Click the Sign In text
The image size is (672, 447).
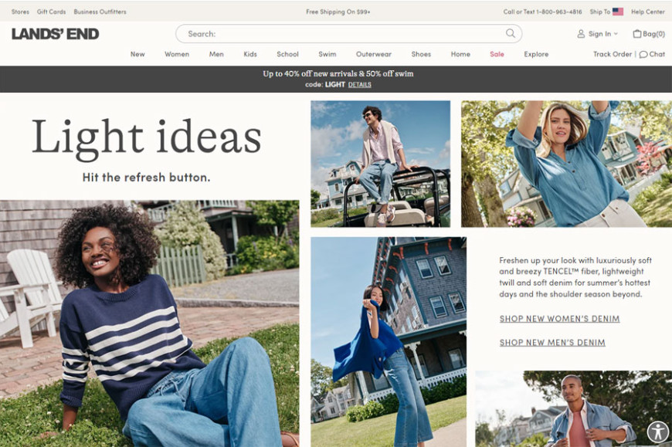[599, 34]
